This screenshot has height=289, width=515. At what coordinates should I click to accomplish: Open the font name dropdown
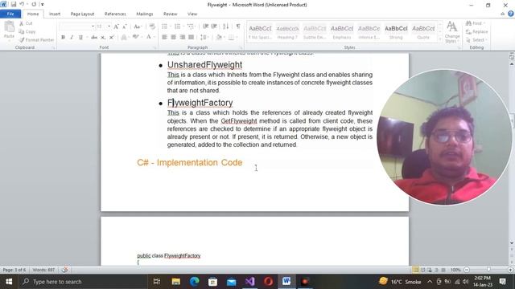[x=93, y=26]
